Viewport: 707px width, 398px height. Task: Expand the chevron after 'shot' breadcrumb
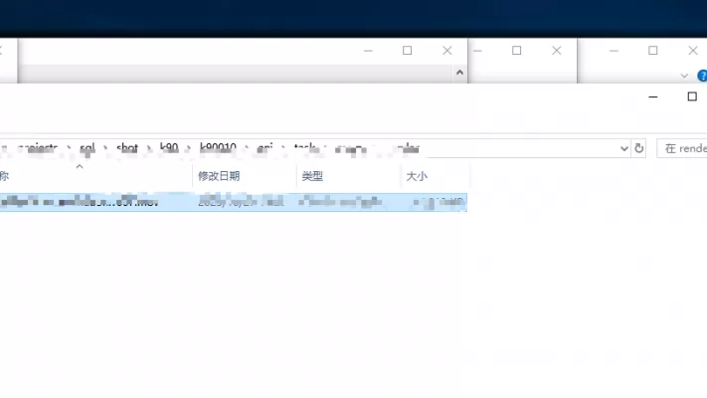pyautogui.click(x=149, y=148)
